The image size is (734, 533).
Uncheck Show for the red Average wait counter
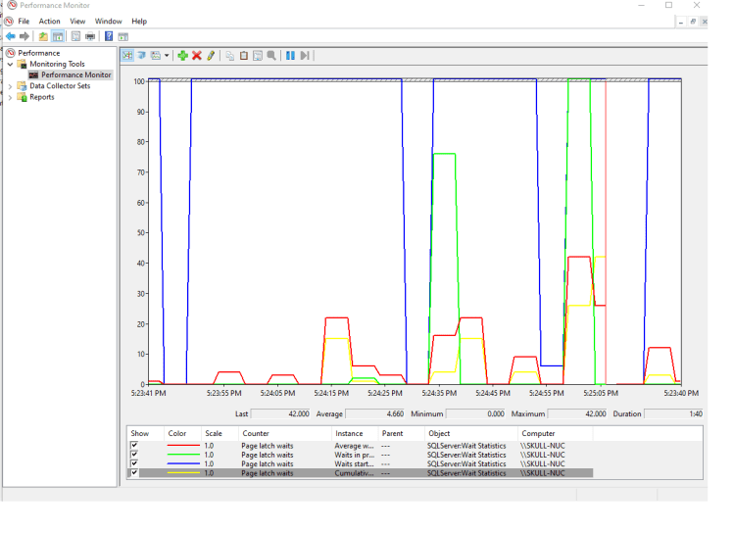pos(134,445)
